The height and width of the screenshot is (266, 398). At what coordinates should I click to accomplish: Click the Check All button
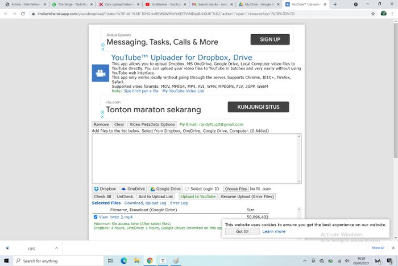click(102, 197)
